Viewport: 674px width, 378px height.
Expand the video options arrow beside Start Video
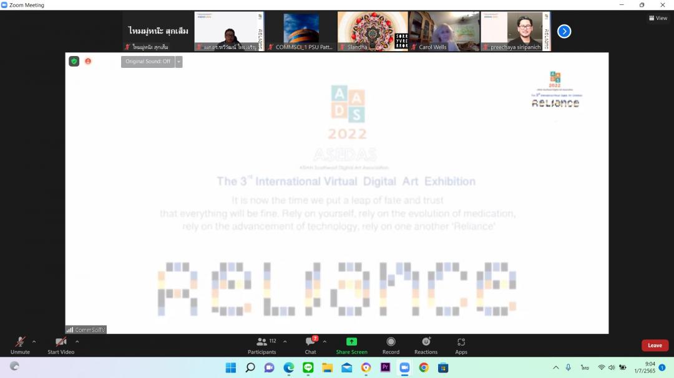click(x=77, y=341)
